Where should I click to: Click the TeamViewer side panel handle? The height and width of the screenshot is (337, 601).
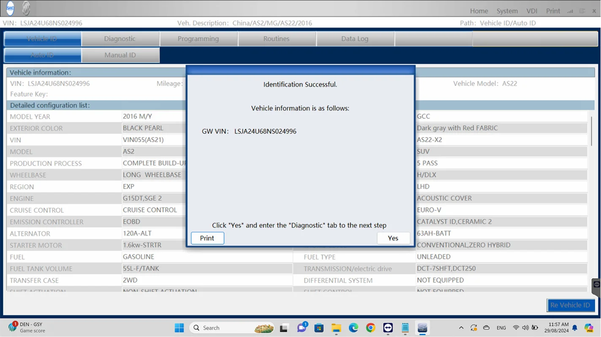click(596, 287)
